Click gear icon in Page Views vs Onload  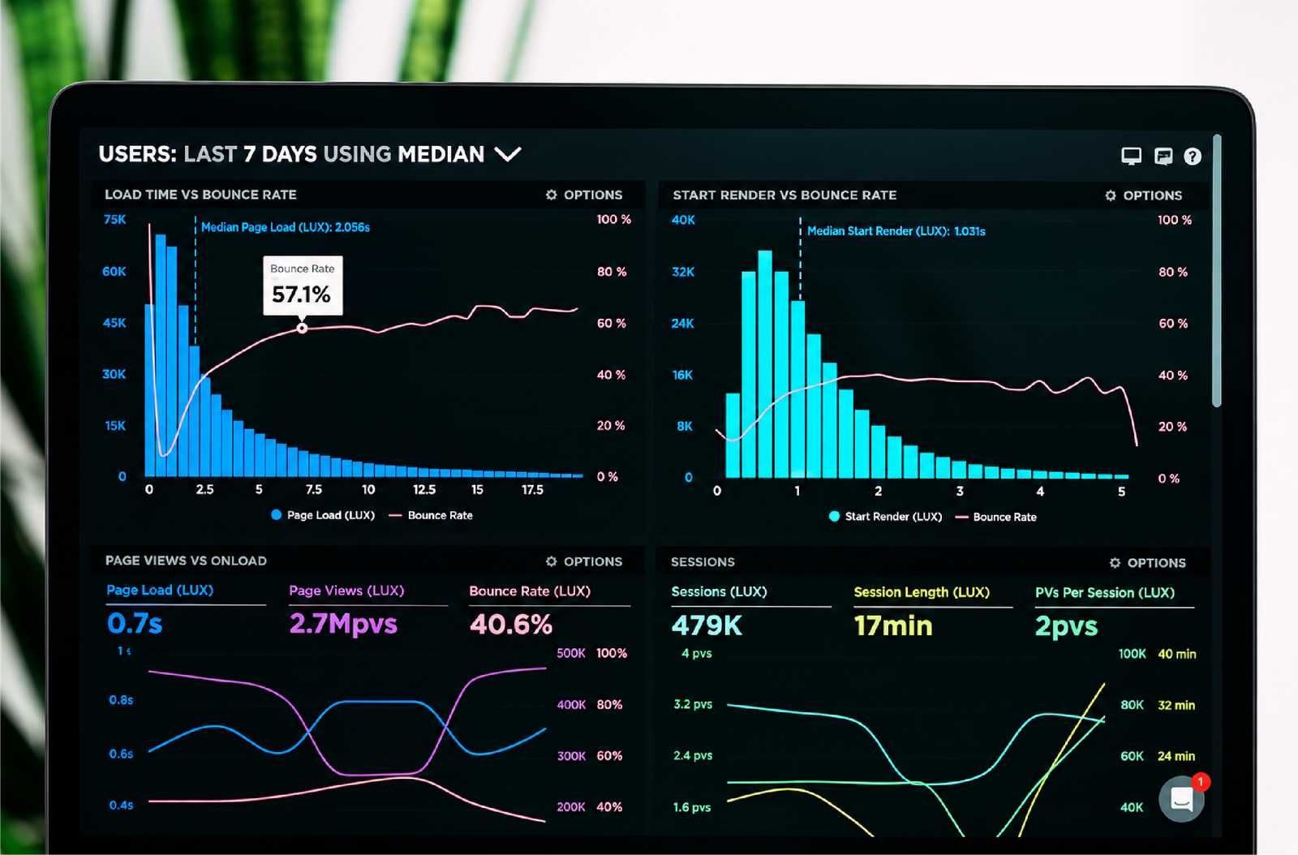tap(552, 561)
